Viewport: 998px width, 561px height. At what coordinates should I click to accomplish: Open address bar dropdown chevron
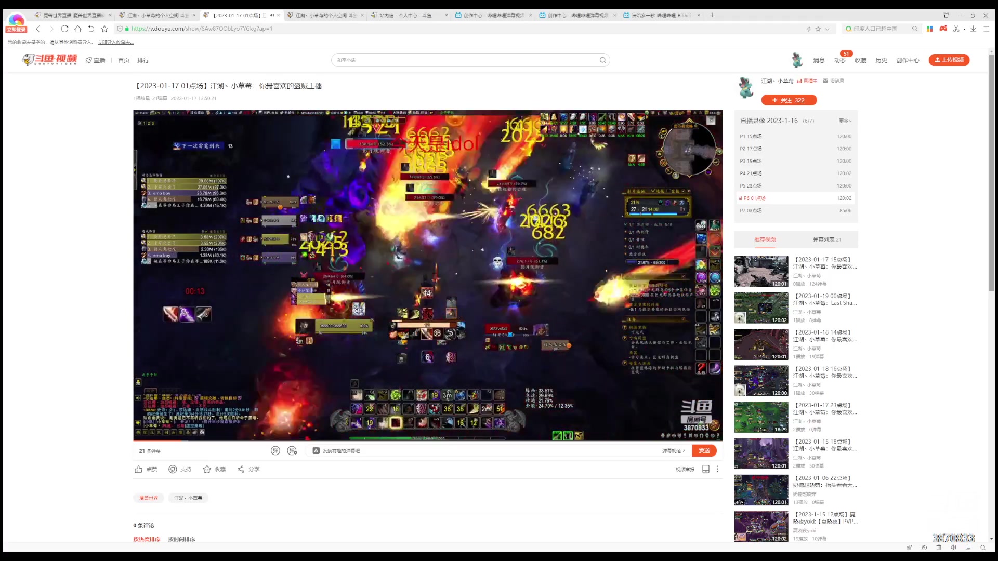(827, 29)
